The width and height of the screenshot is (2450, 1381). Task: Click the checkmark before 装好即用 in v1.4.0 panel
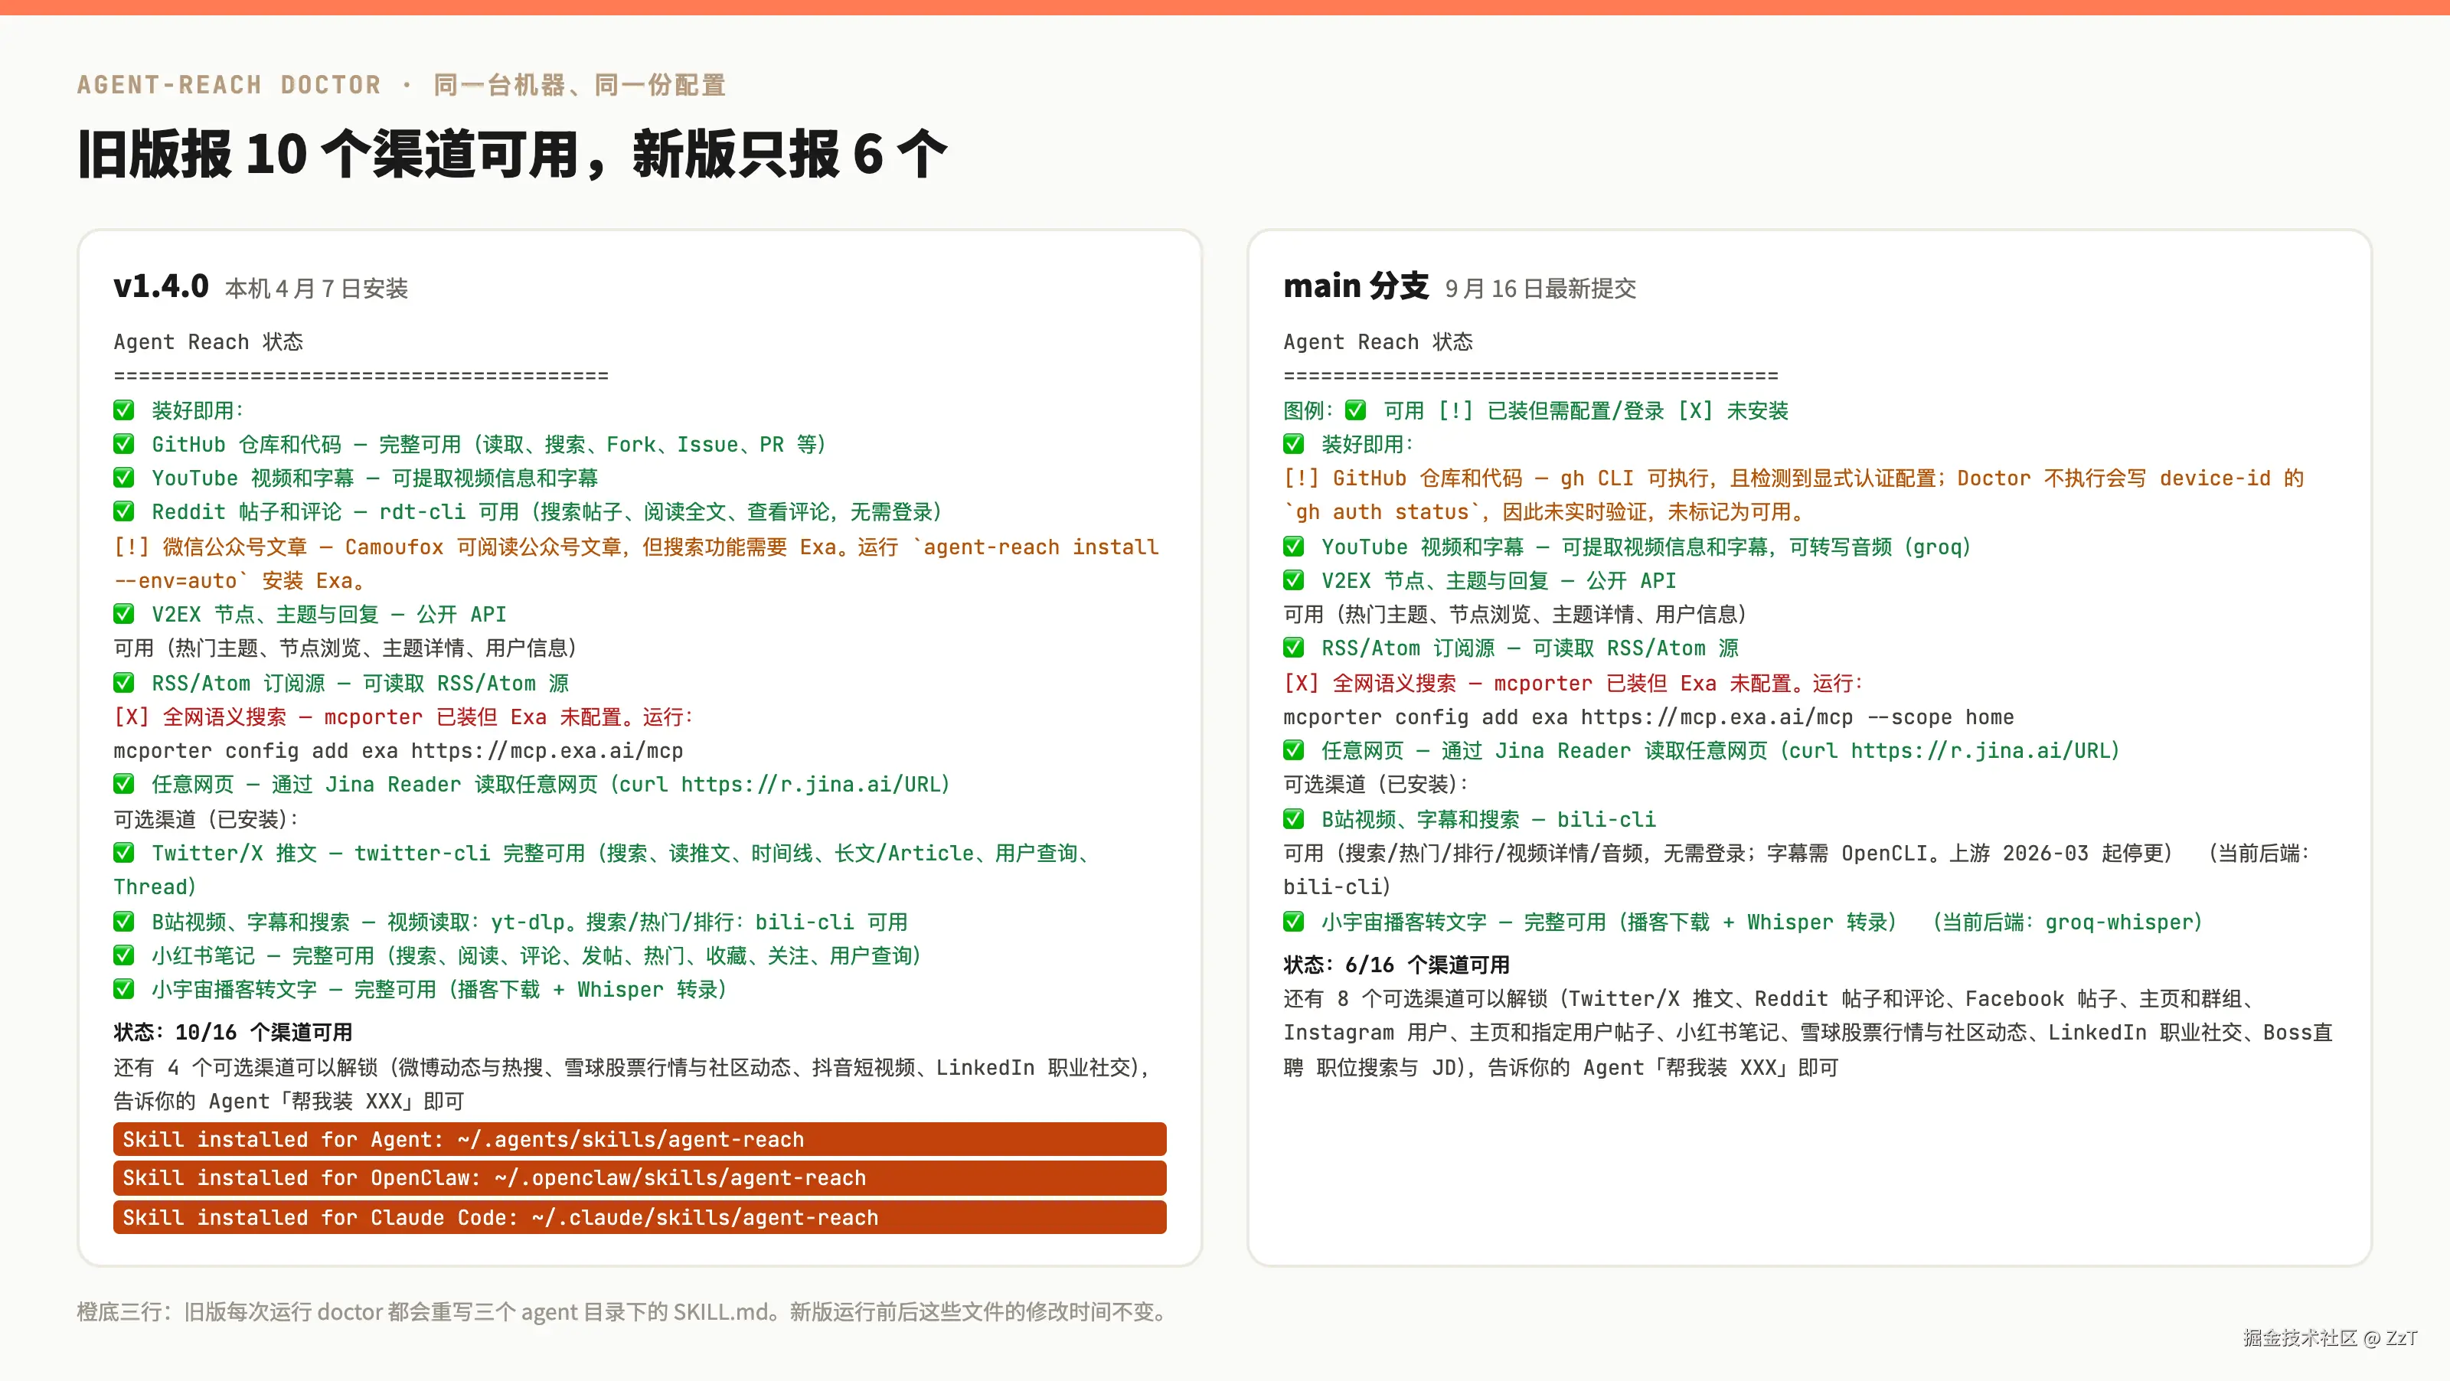tap(123, 410)
